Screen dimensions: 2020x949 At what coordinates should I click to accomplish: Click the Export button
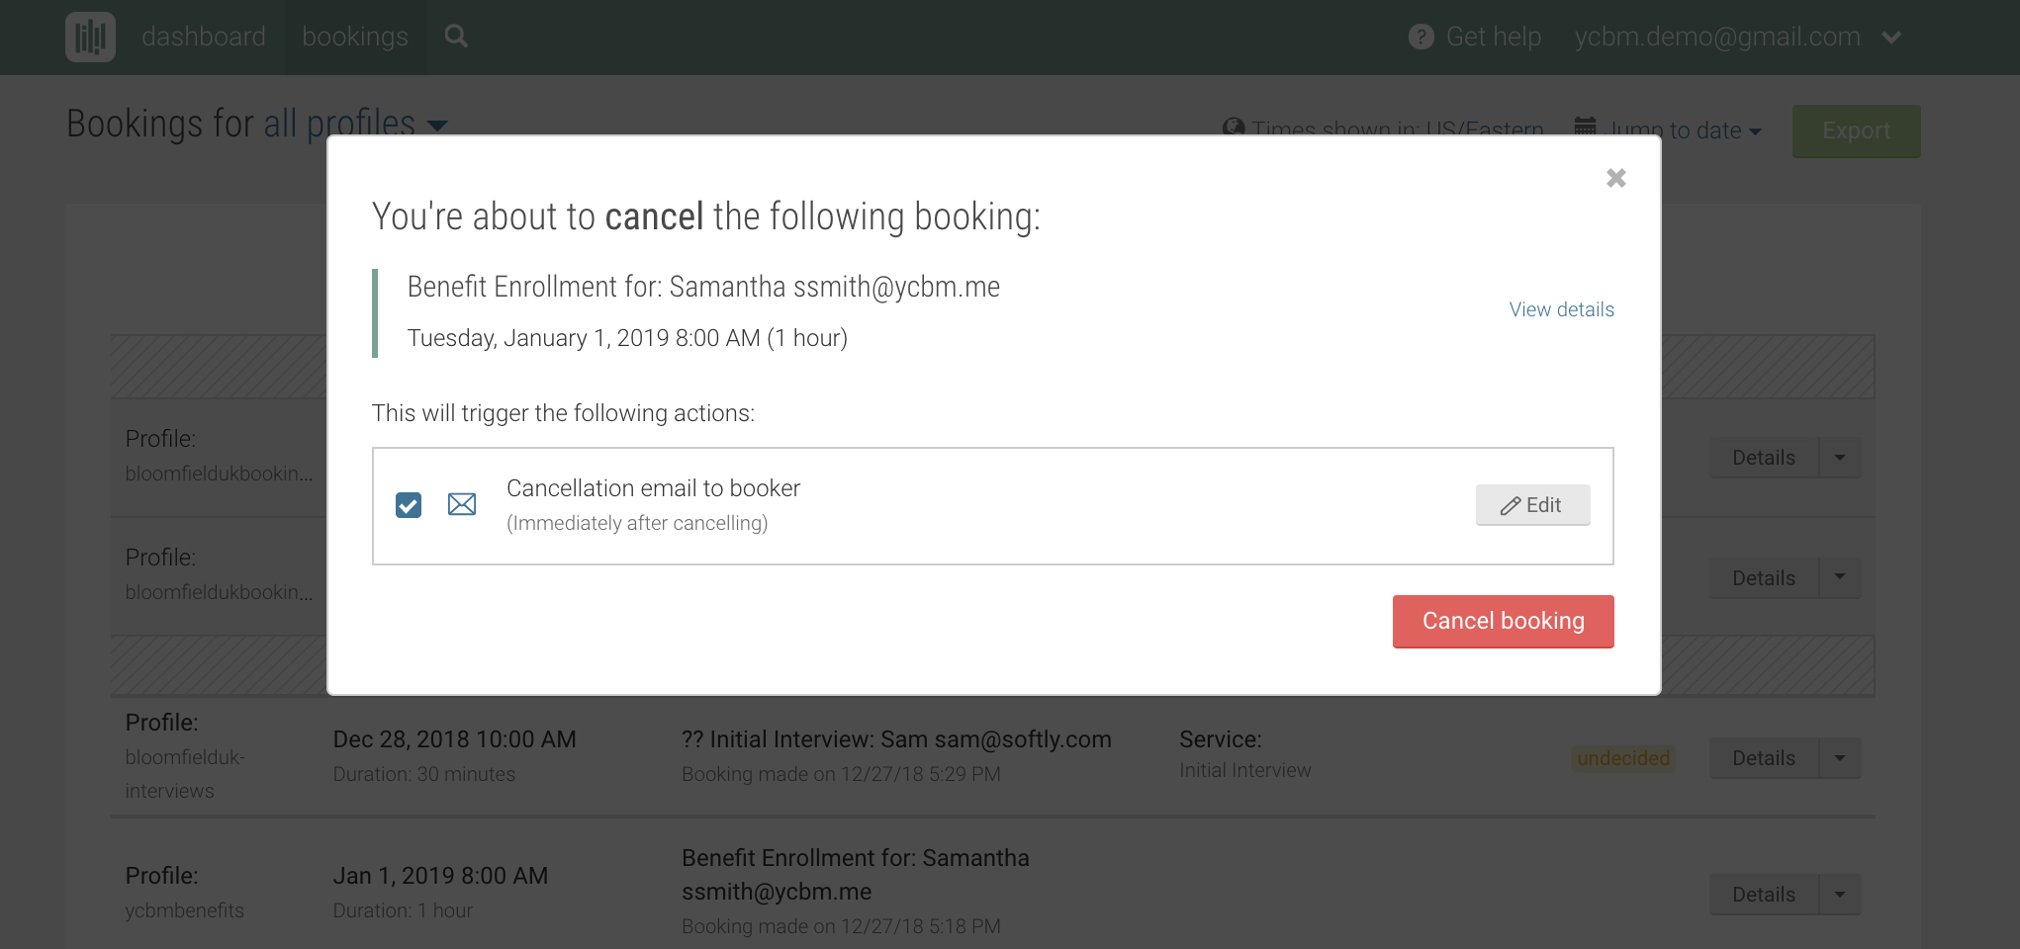(x=1856, y=130)
